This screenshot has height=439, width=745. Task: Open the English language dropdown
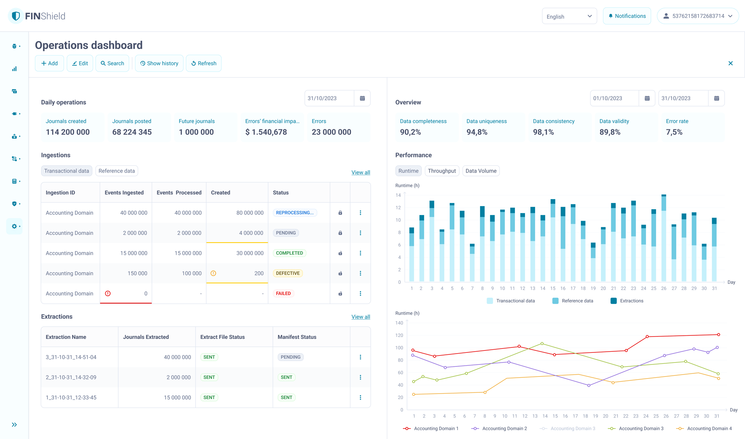pyautogui.click(x=569, y=16)
